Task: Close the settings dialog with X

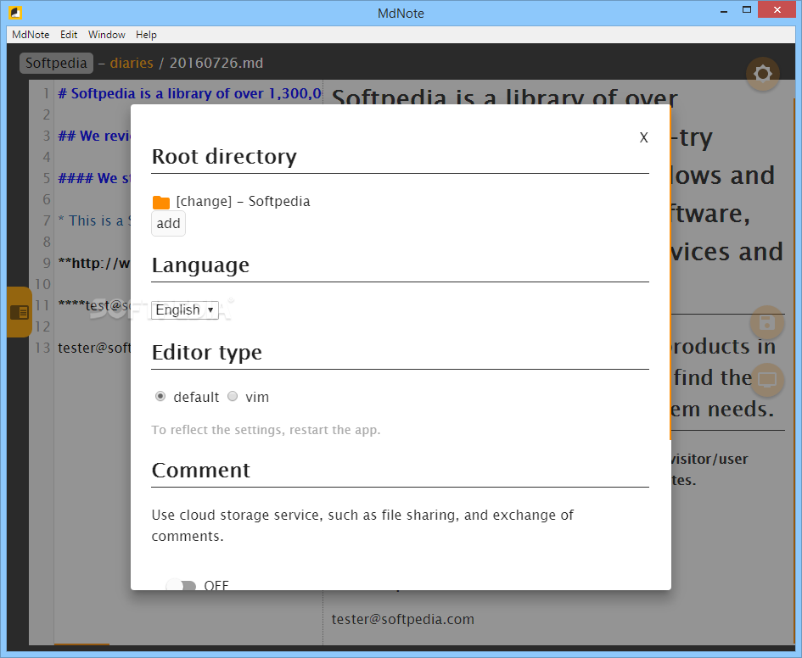Action: pos(643,137)
